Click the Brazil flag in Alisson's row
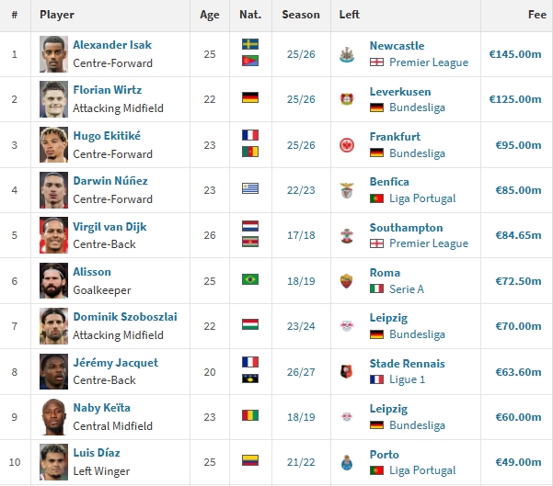 (250, 279)
